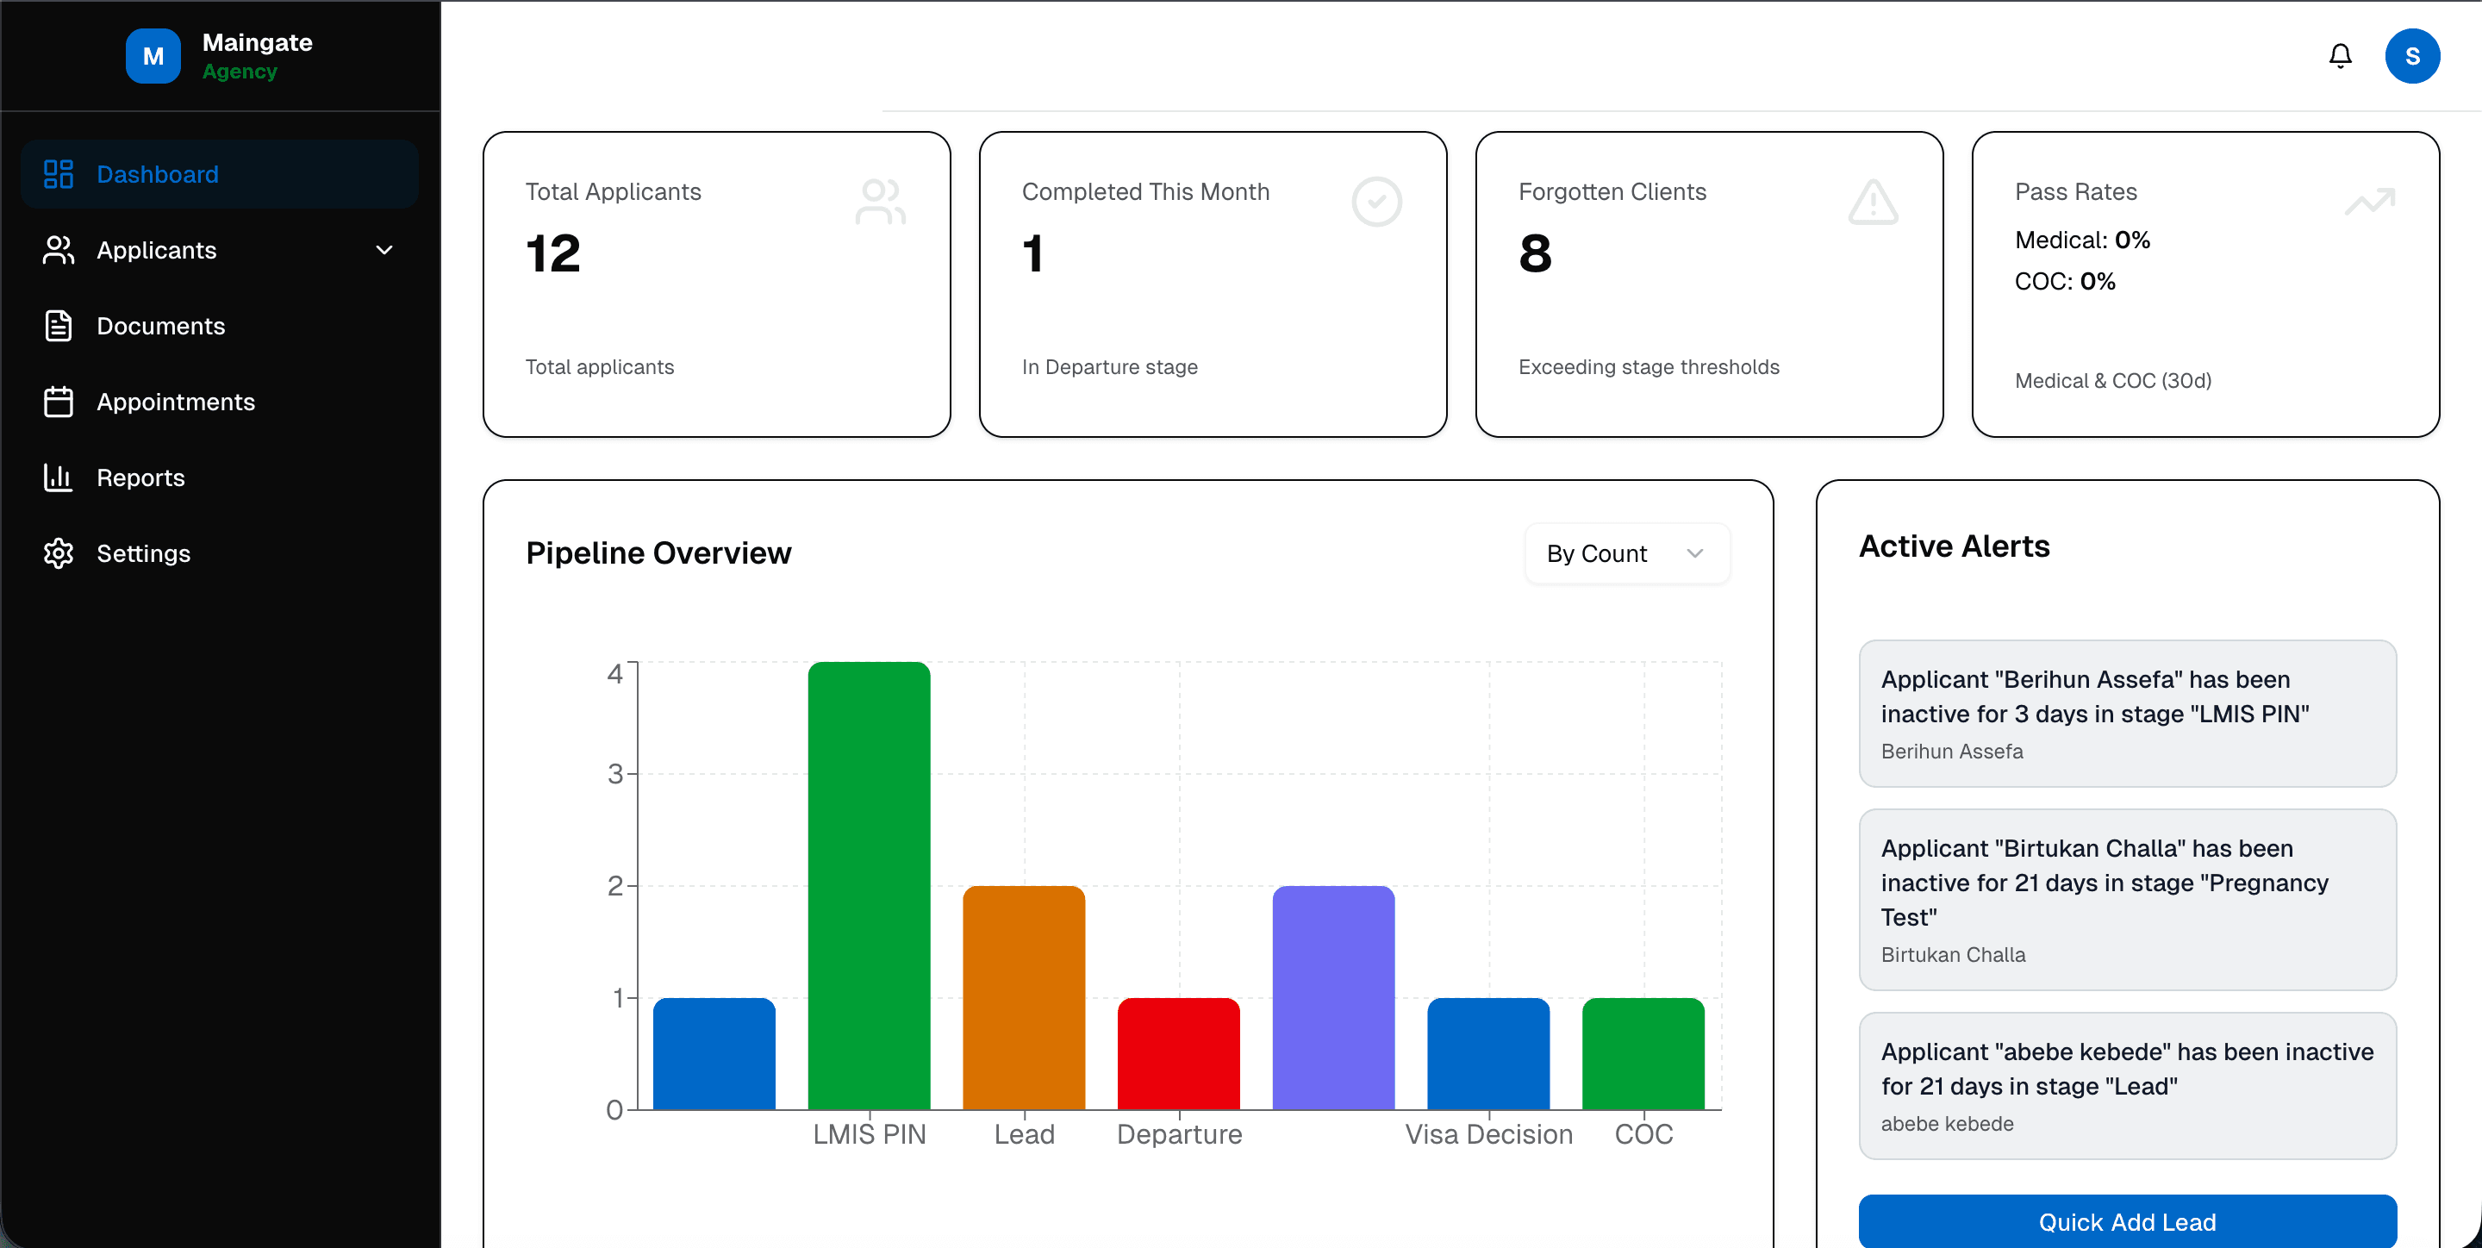Image resolution: width=2482 pixels, height=1248 pixels.
Task: Click the Dashboard grid icon
Action: tap(59, 174)
